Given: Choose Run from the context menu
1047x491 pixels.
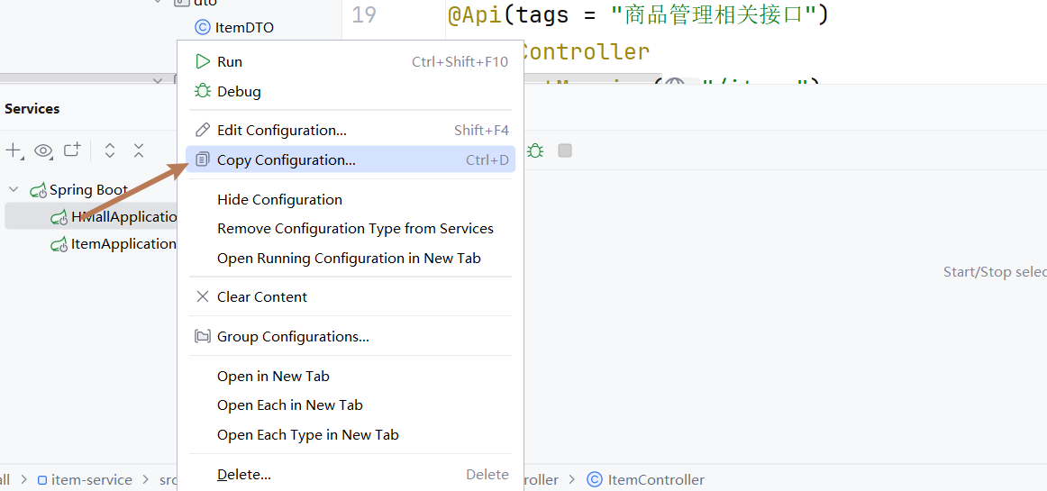Looking at the screenshot, I should coord(230,62).
